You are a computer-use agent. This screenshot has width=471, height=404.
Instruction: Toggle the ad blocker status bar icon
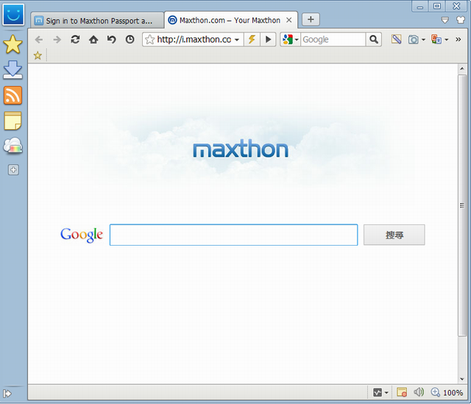401,392
